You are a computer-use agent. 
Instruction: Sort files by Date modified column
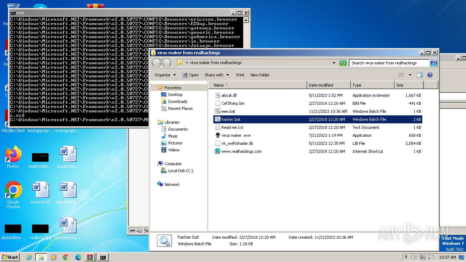(x=329, y=85)
